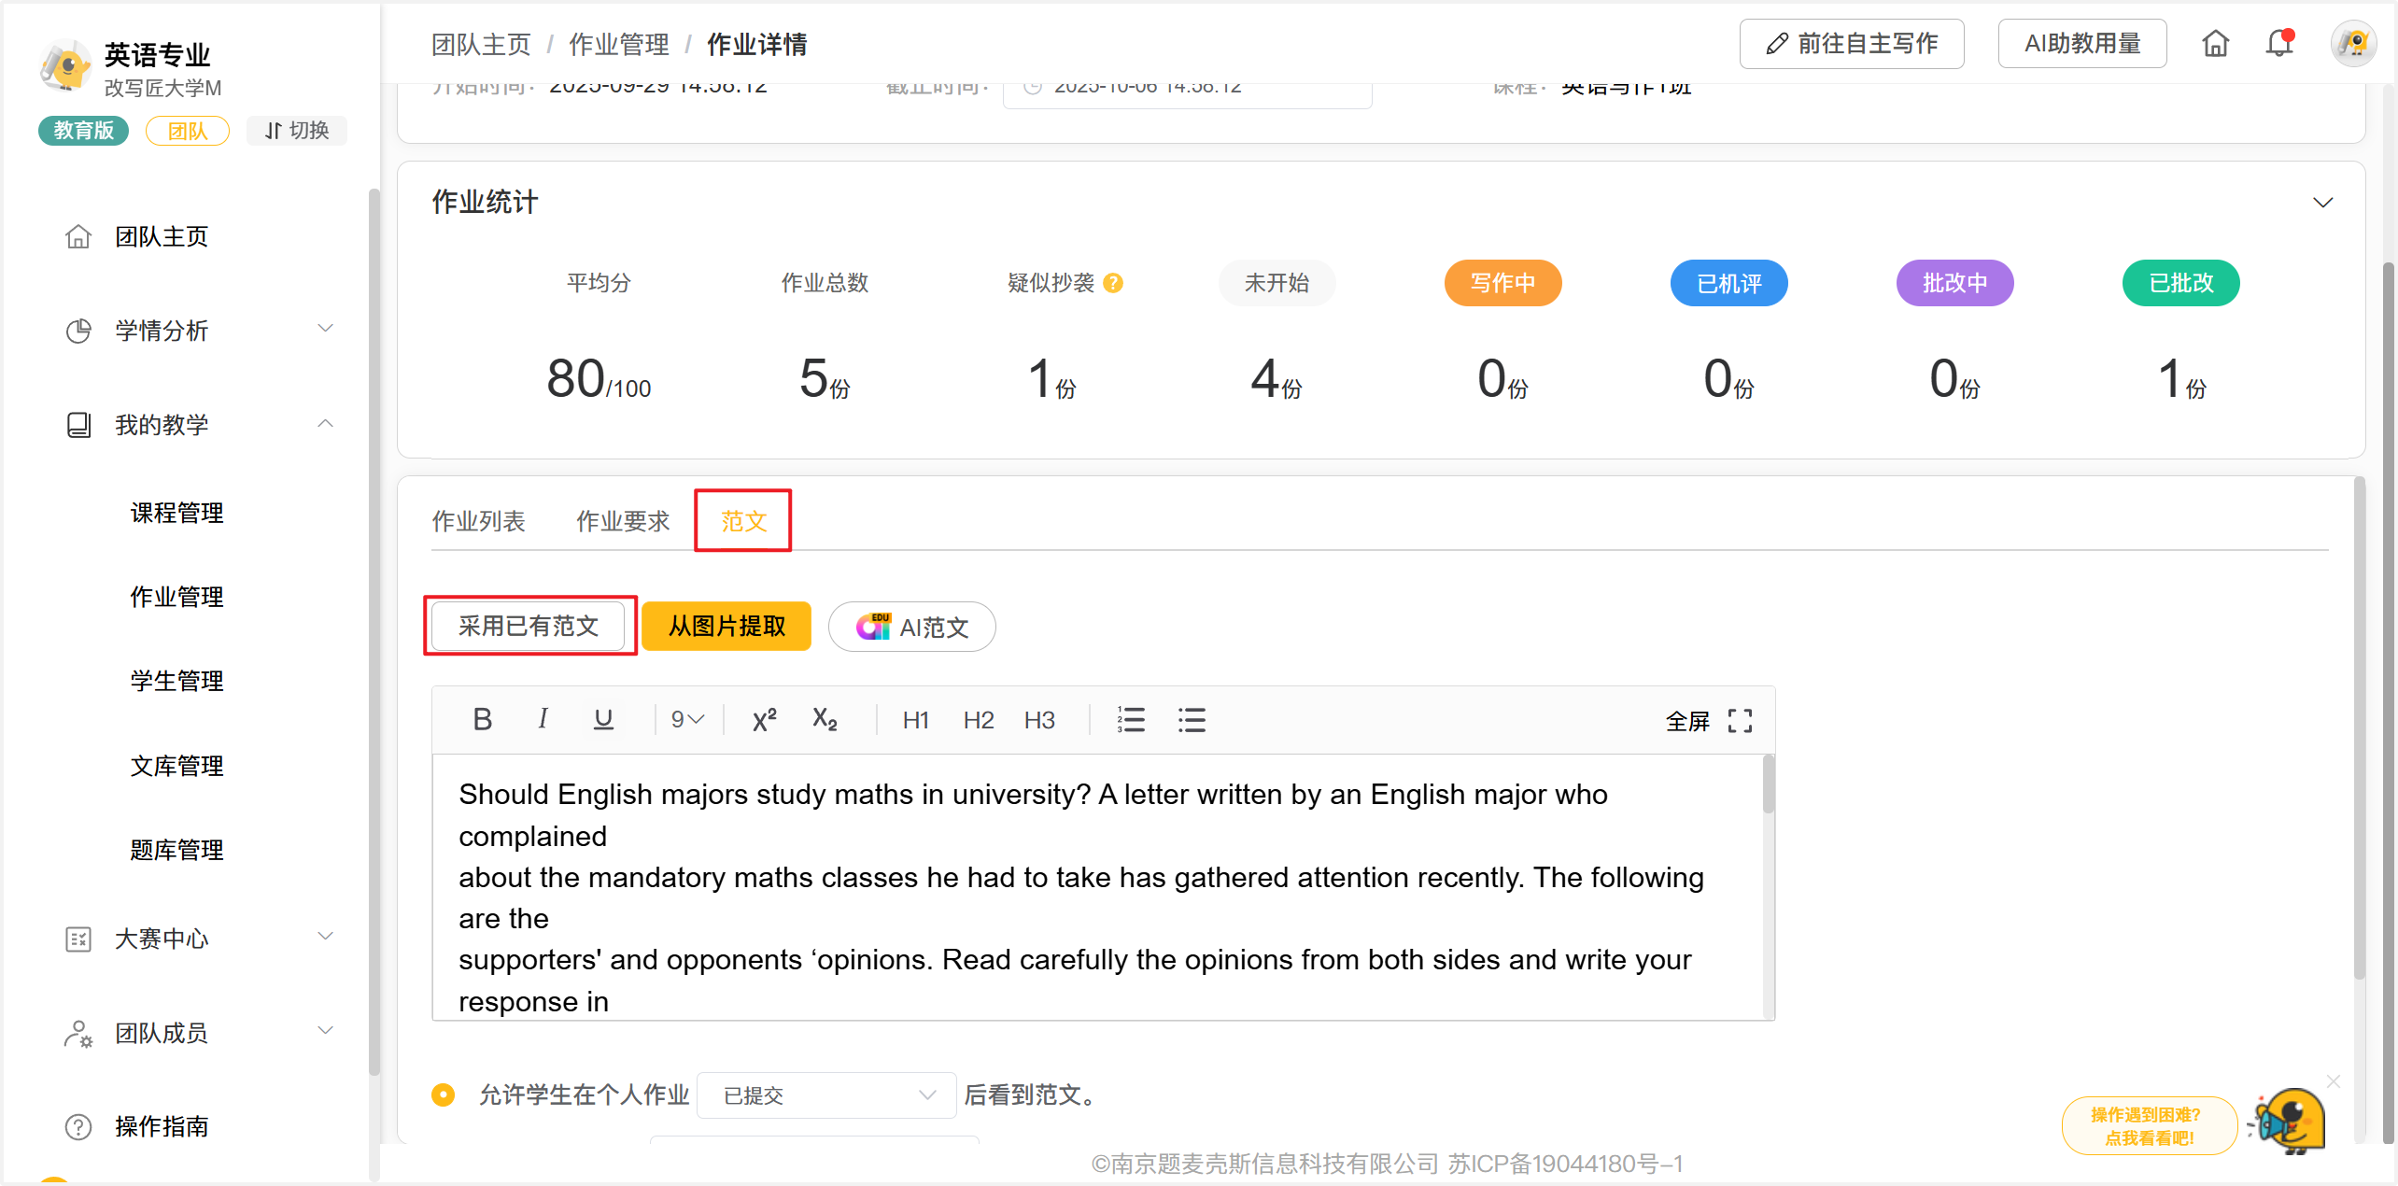Click the home icon in header
Screen dimensions: 2398x1186
click(x=2215, y=44)
